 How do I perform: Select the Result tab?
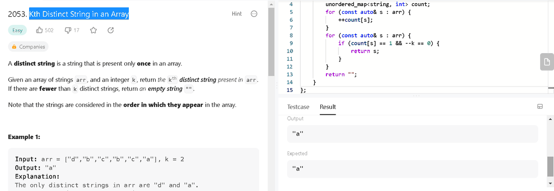coord(328,107)
